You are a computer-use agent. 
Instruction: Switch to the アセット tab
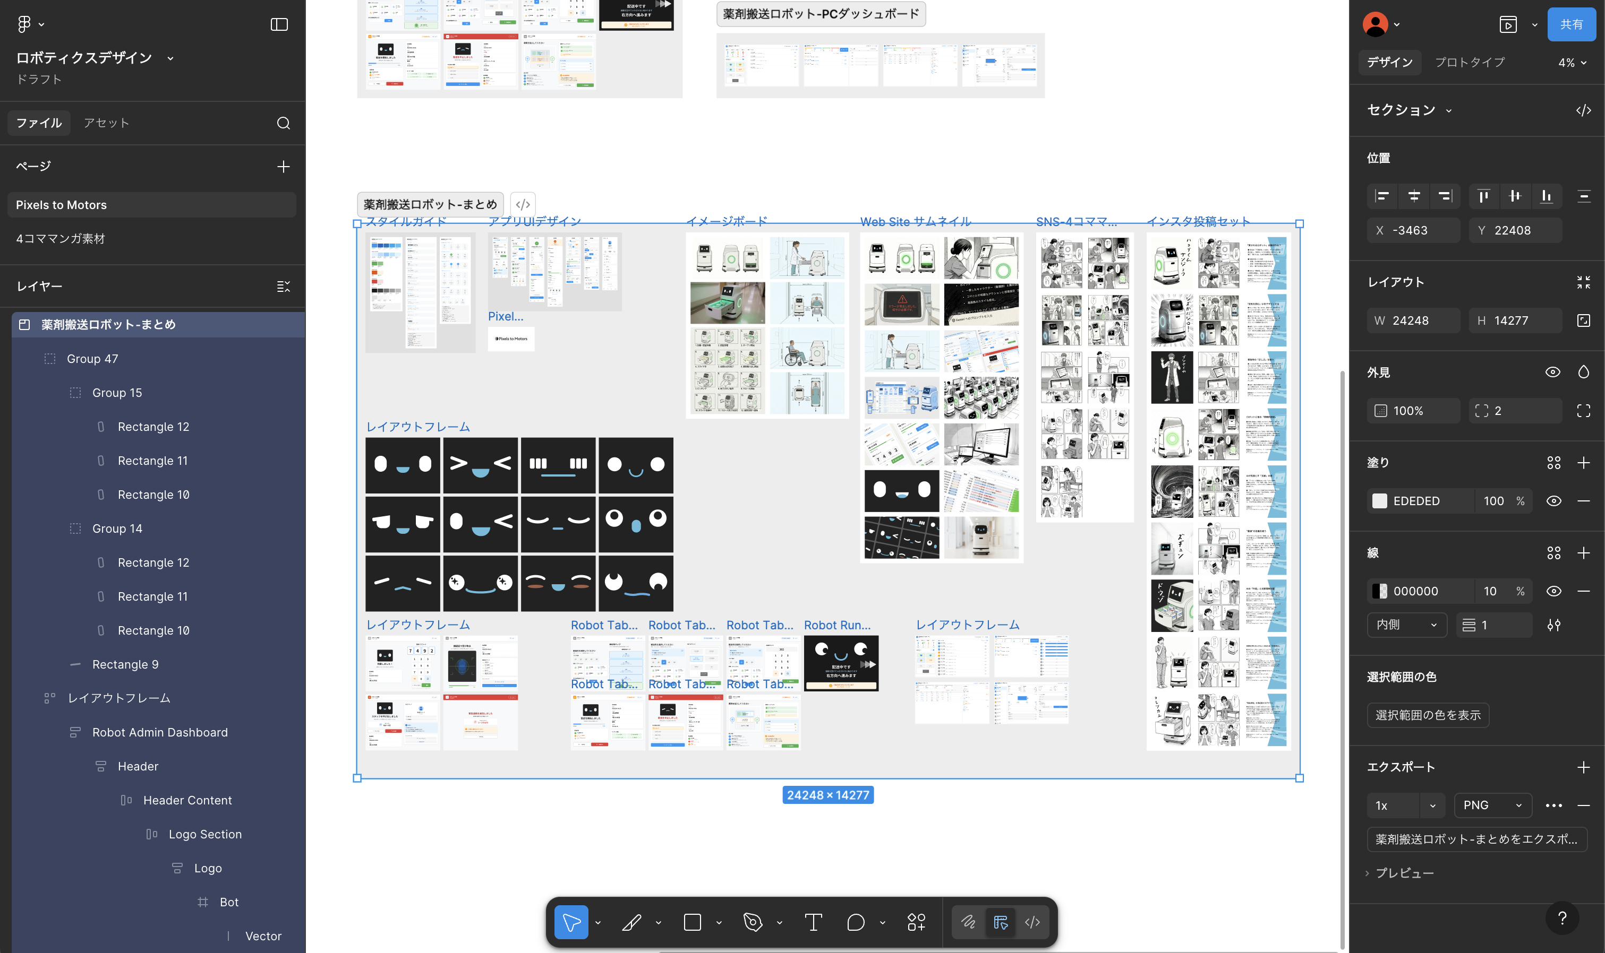click(107, 123)
